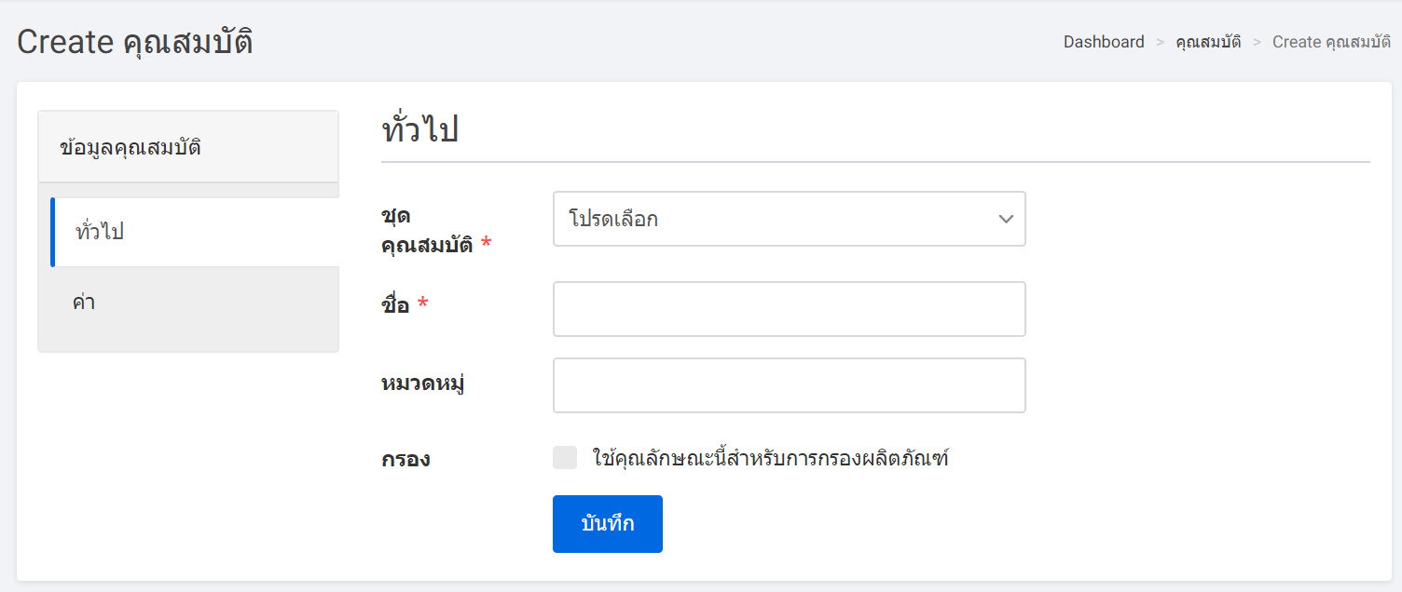
Task: Click the กรอง field label
Action: [x=405, y=459]
